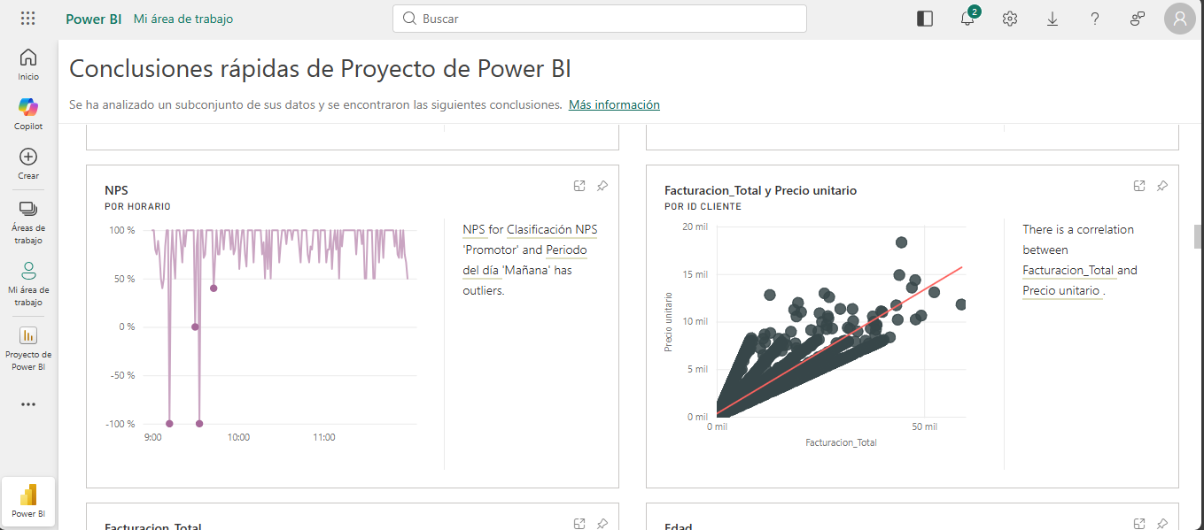Click underlined Facturacion_Total in correlation text
This screenshot has width=1204, height=530.
(1068, 270)
